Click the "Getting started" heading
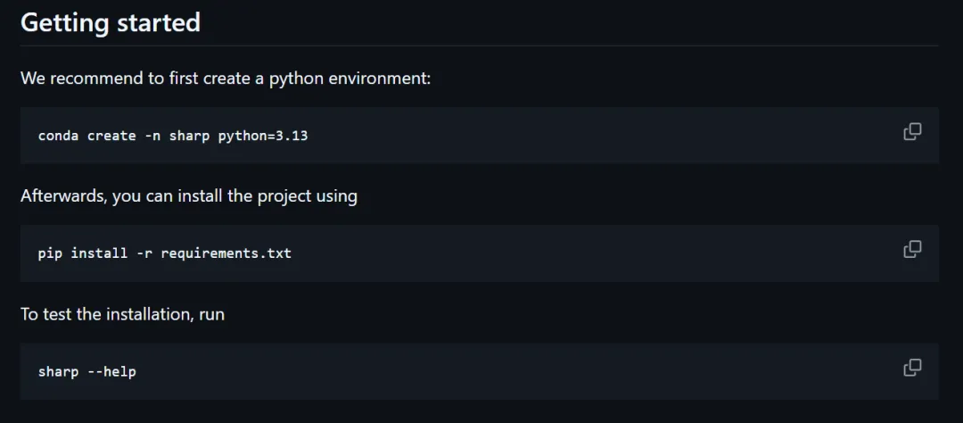Screen dimensions: 963x423 coord(111,22)
